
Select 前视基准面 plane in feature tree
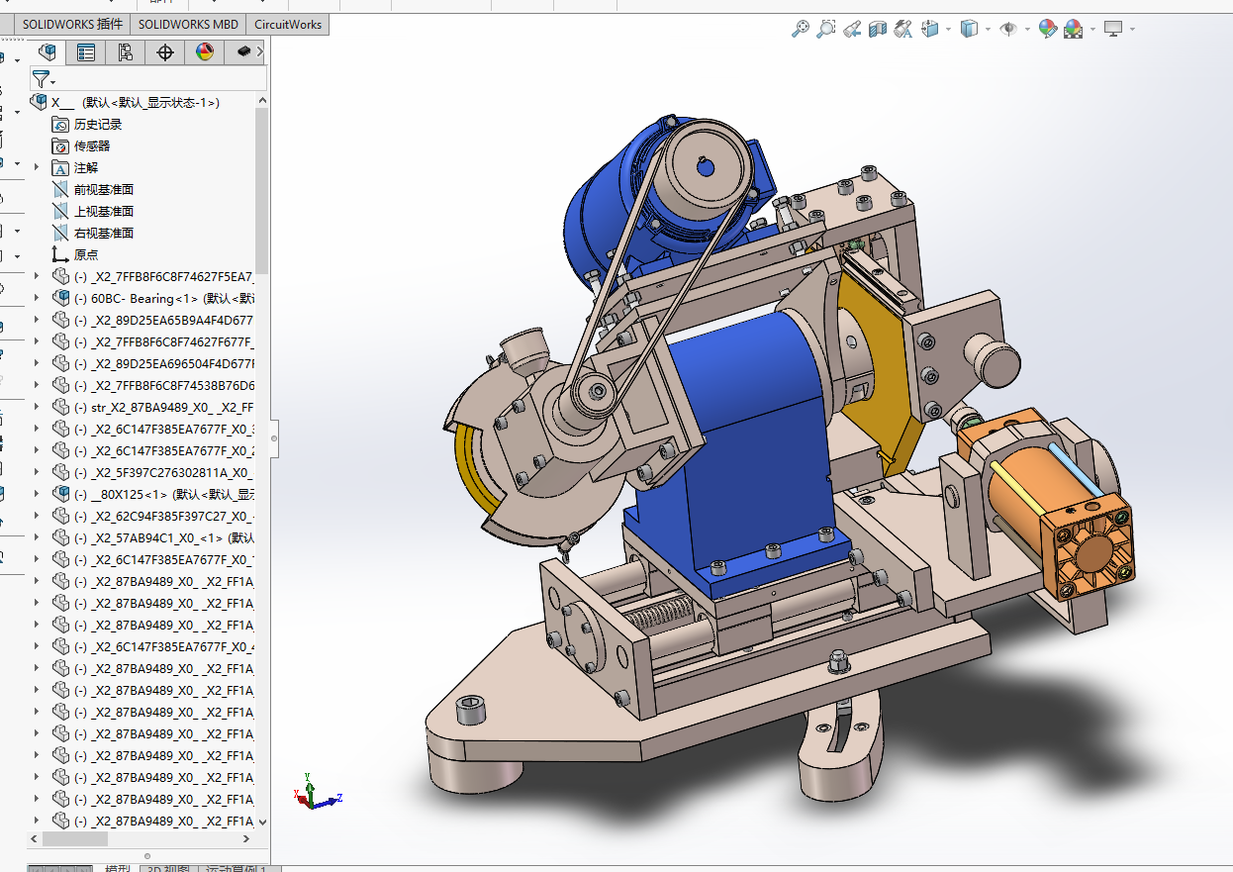point(103,189)
